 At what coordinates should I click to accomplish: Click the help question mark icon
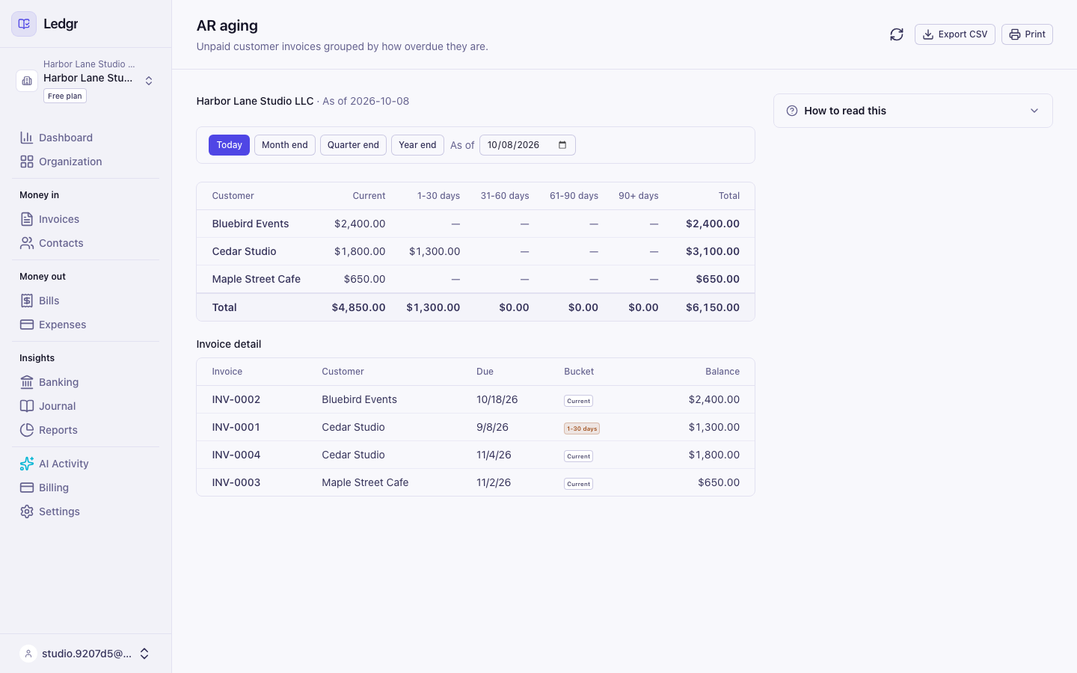(792, 111)
